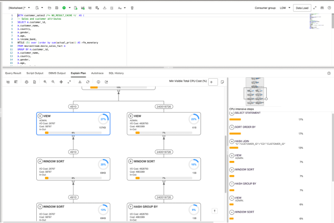Click the Data Load button
This screenshot has height=223, width=334.
click(302, 8)
